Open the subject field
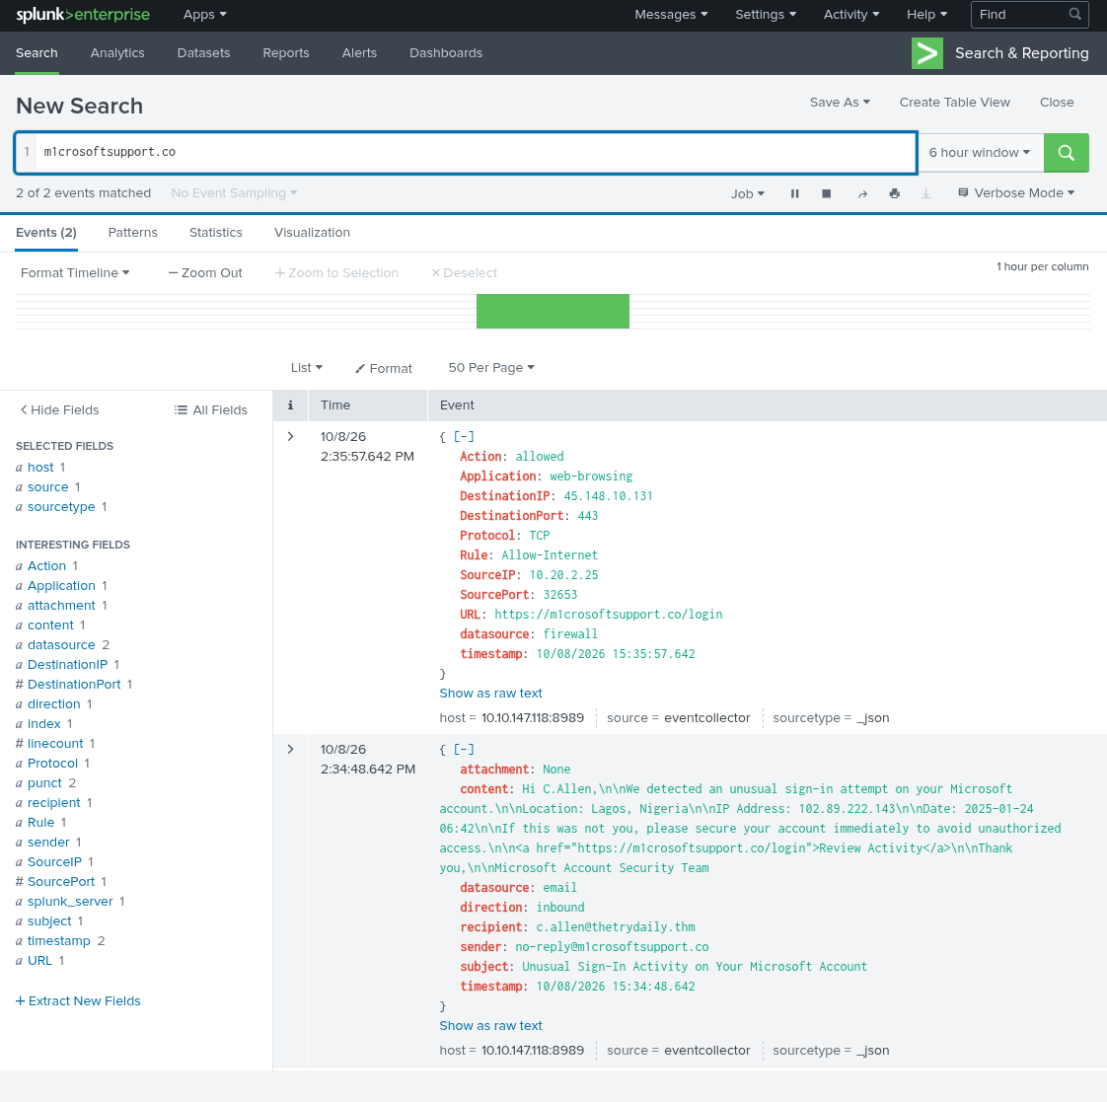Image resolution: width=1107 pixels, height=1102 pixels. coord(48,921)
